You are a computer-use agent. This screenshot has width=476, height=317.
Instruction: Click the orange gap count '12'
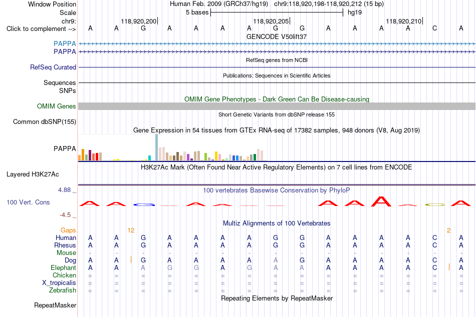(131, 230)
